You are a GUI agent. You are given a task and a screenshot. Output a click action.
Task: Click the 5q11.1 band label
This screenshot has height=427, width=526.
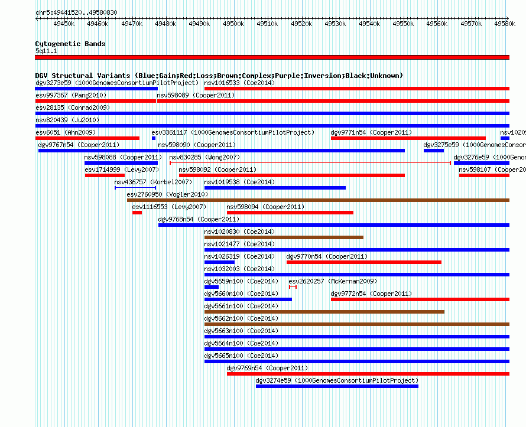[x=46, y=51]
